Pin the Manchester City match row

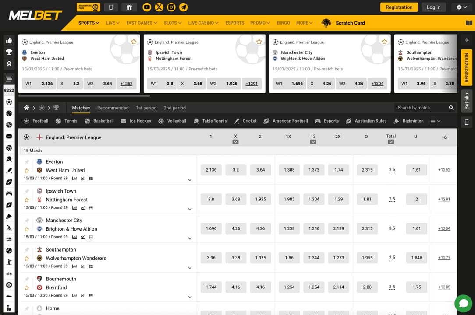[27, 220]
